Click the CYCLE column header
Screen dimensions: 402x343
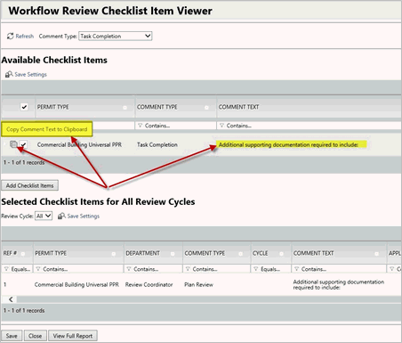tap(260, 253)
